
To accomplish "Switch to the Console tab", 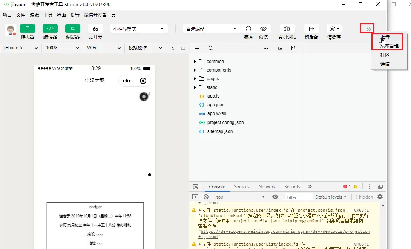I will pyautogui.click(x=217, y=187).
